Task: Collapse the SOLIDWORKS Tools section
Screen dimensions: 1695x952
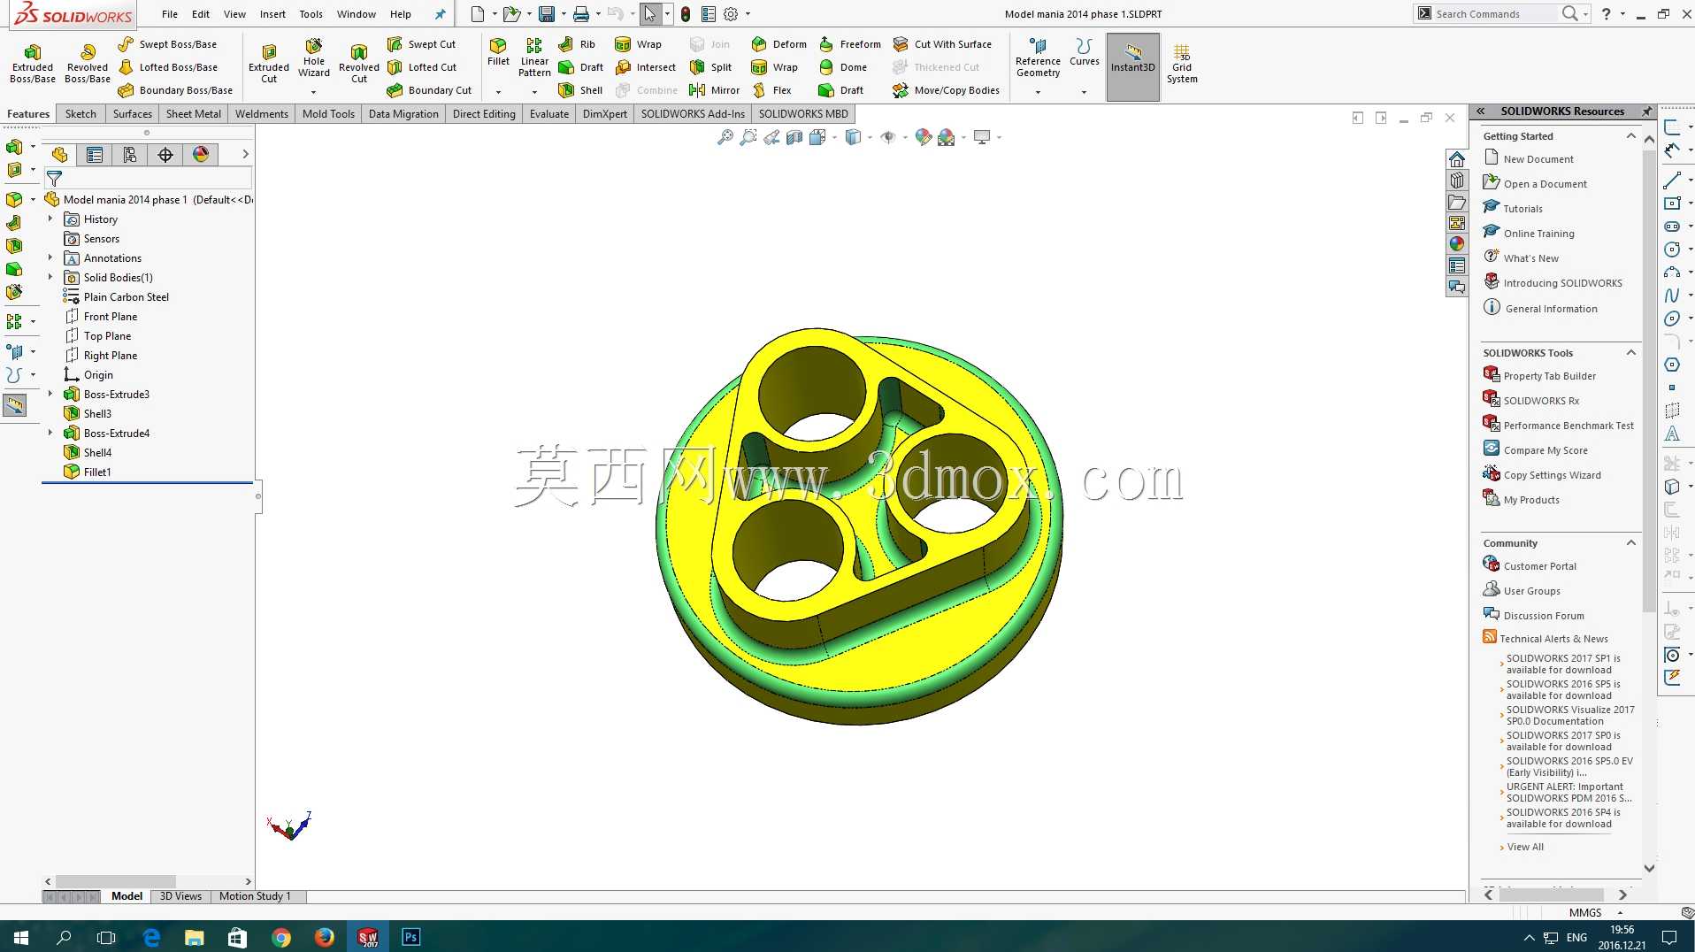Action: click(x=1631, y=352)
